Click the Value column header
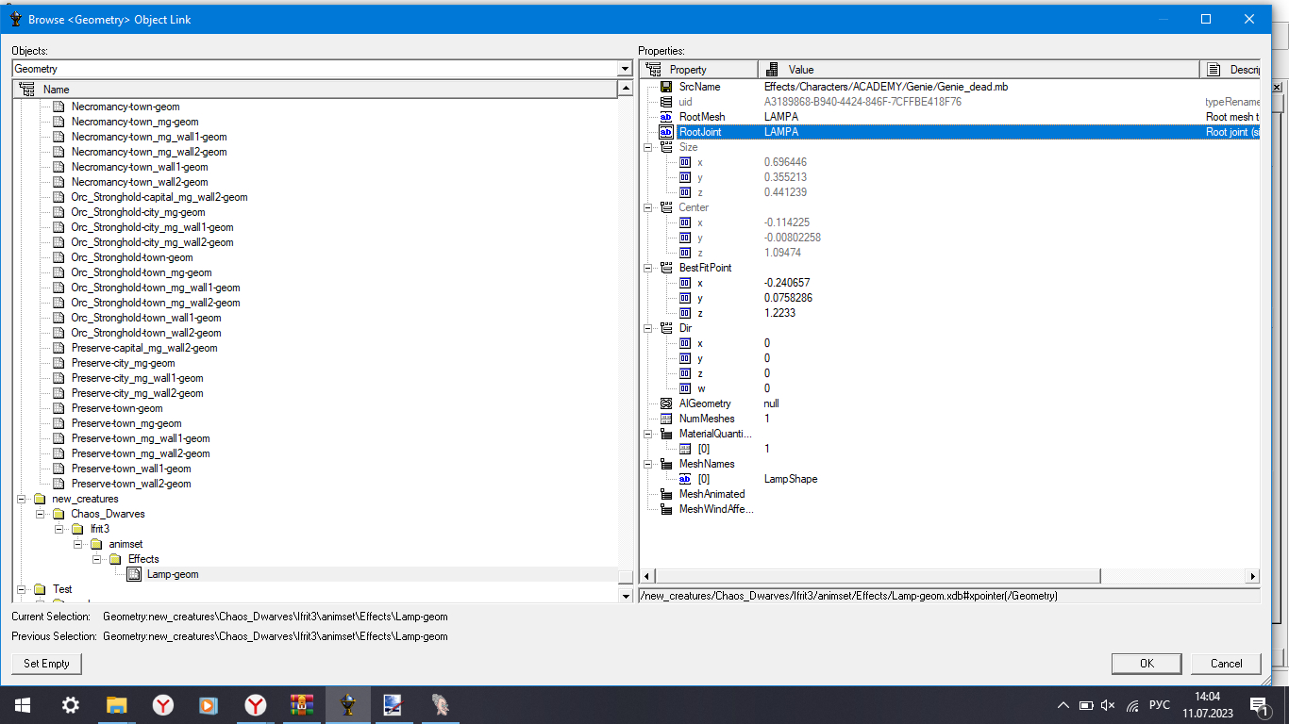Image resolution: width=1289 pixels, height=724 pixels. (979, 69)
